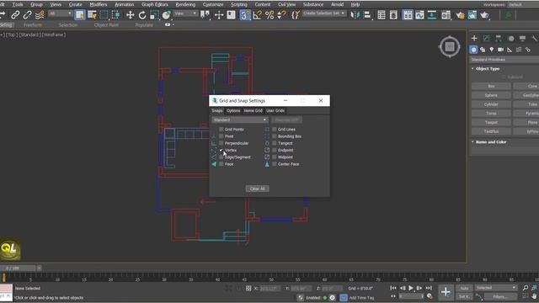
Task: Enable the Face snap checkbox
Action: [x=221, y=164]
